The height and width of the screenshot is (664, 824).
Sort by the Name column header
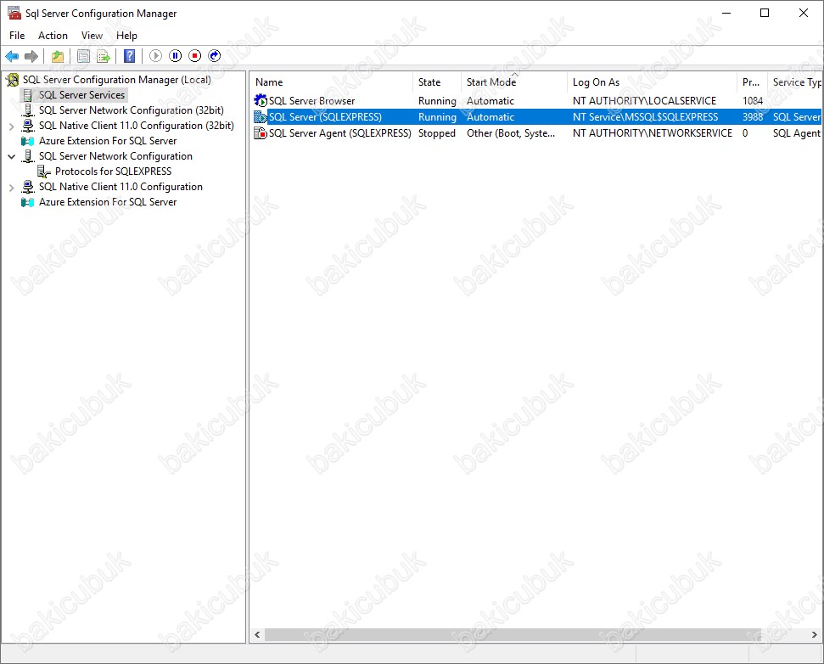coord(332,82)
